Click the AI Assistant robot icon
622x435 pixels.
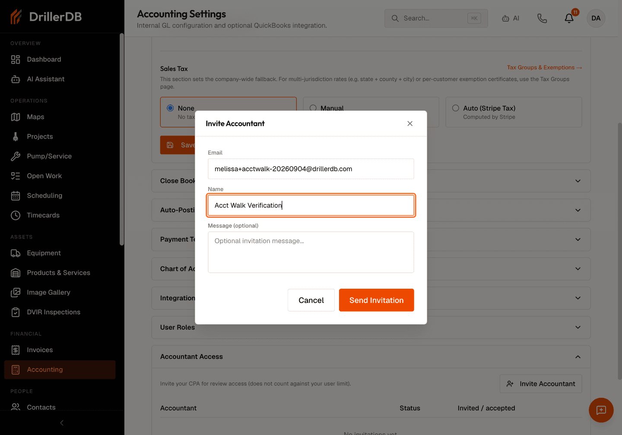[16, 79]
